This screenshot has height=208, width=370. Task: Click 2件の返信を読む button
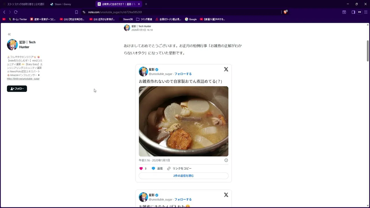point(184,176)
